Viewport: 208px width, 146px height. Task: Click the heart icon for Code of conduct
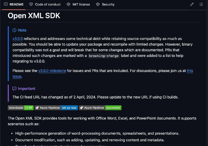(31, 4)
